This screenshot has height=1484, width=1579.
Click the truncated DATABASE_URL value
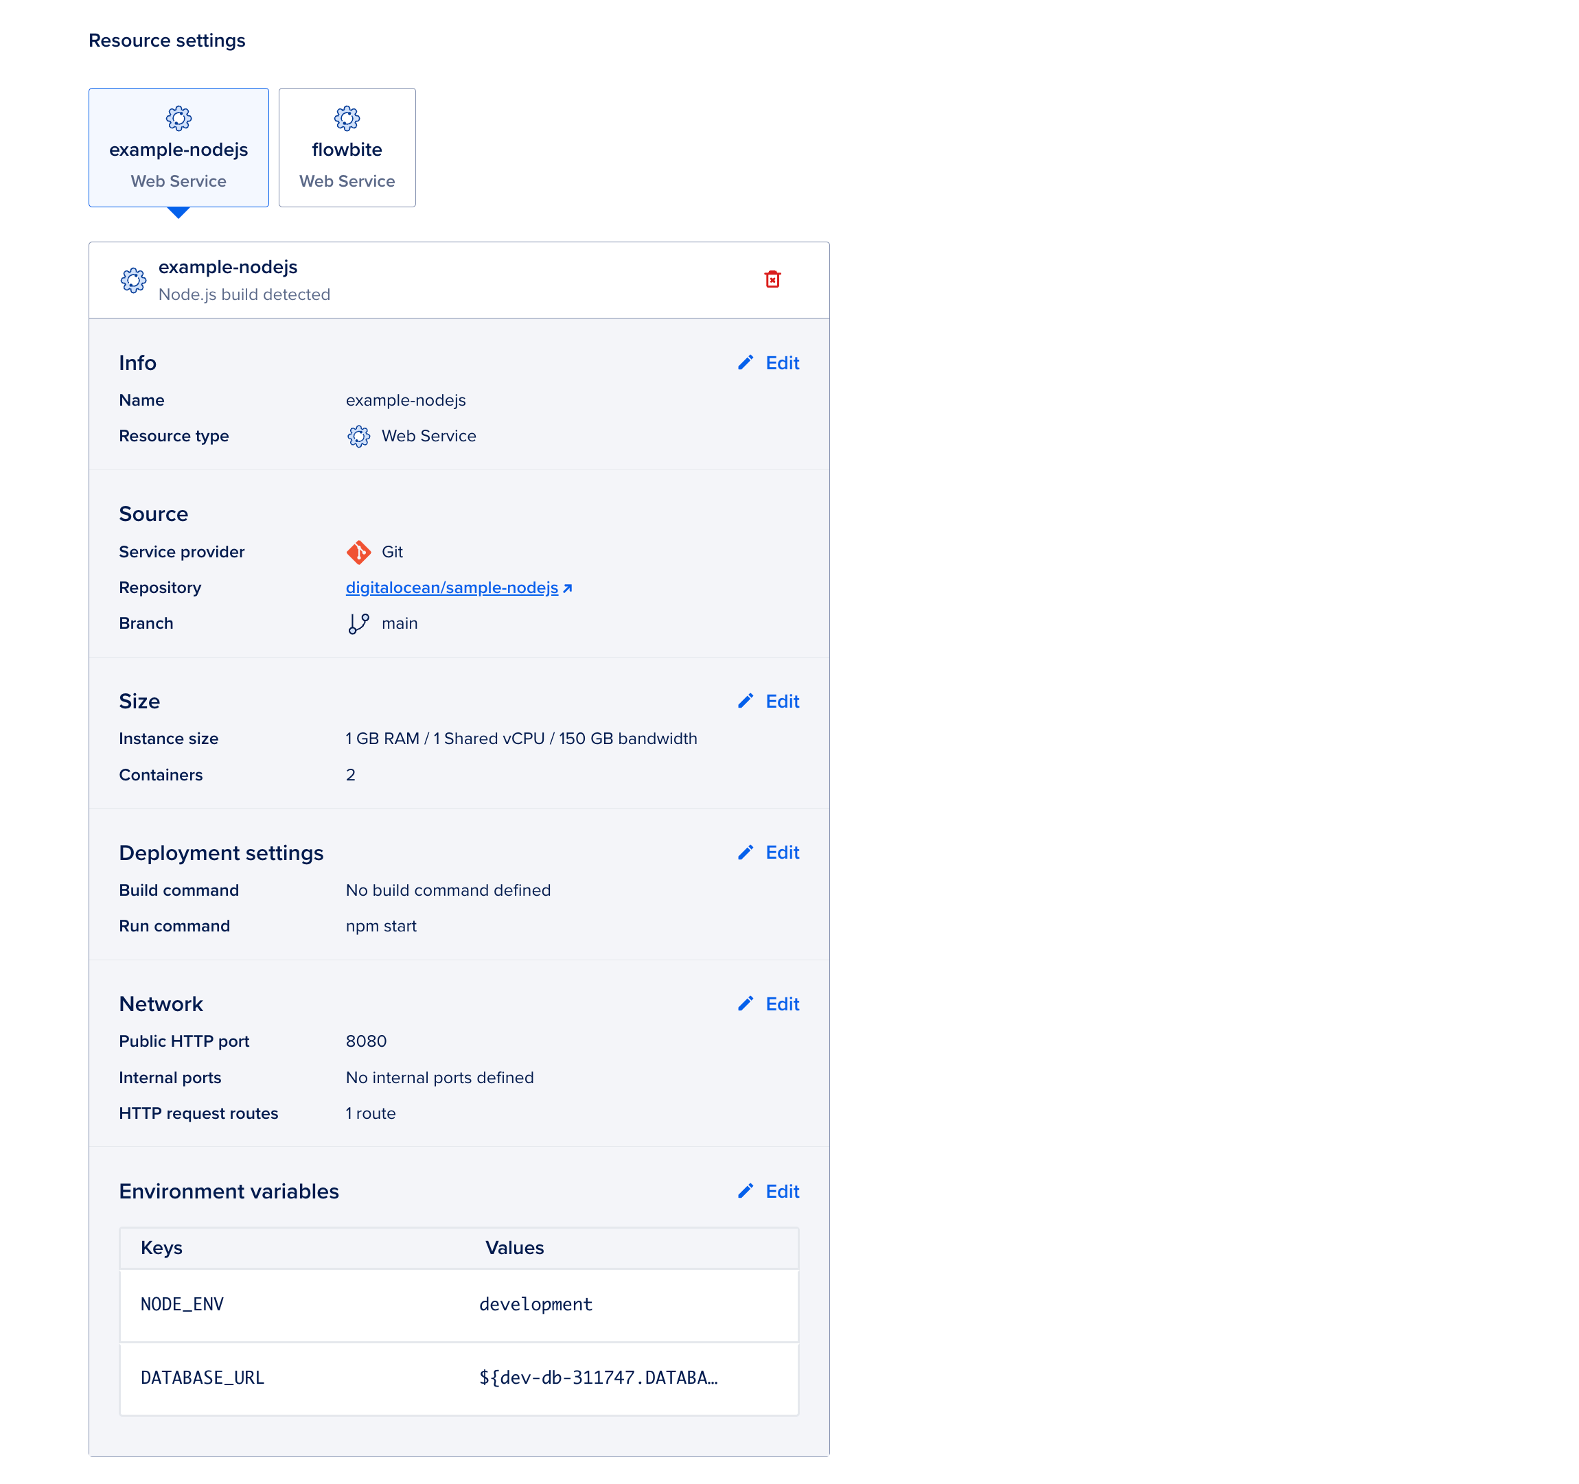pos(598,1378)
